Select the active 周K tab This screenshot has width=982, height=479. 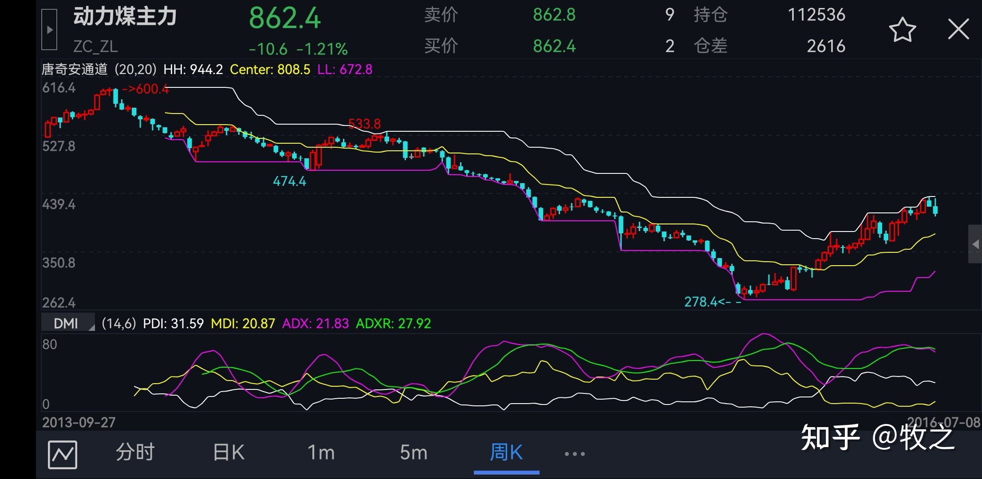pyautogui.click(x=506, y=452)
